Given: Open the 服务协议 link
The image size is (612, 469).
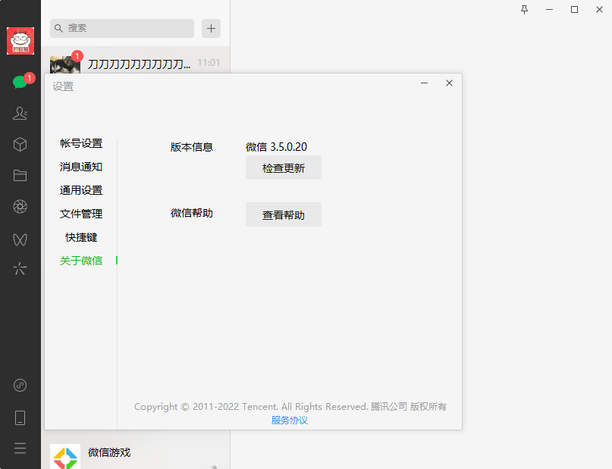Looking at the screenshot, I should pos(290,421).
